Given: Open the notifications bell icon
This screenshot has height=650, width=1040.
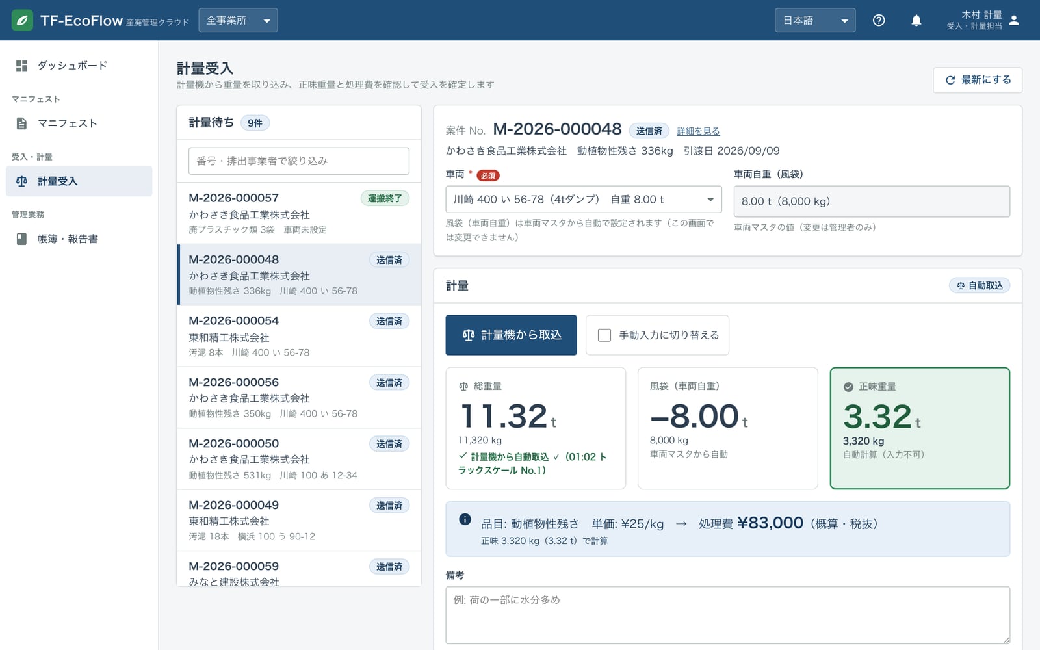Looking at the screenshot, I should pos(916,20).
